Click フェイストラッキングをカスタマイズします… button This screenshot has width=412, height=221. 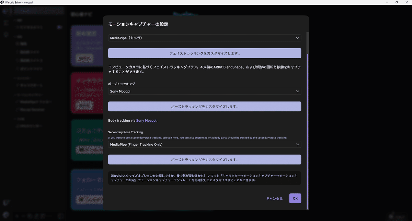[x=205, y=53]
